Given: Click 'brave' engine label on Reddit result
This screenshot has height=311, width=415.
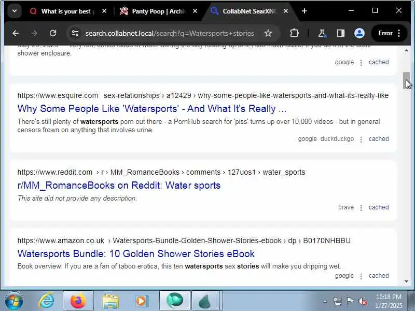Looking at the screenshot, I should coord(345,207).
